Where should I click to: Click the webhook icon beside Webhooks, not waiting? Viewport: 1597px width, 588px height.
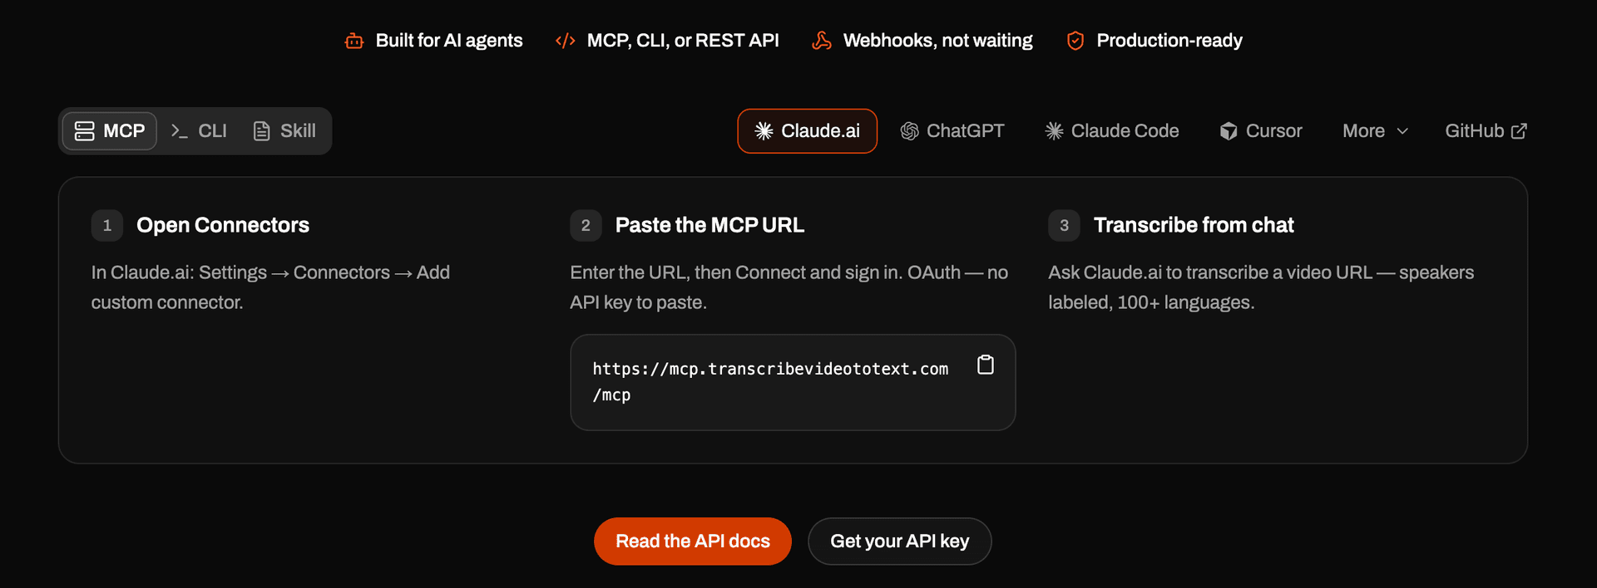pyautogui.click(x=822, y=41)
